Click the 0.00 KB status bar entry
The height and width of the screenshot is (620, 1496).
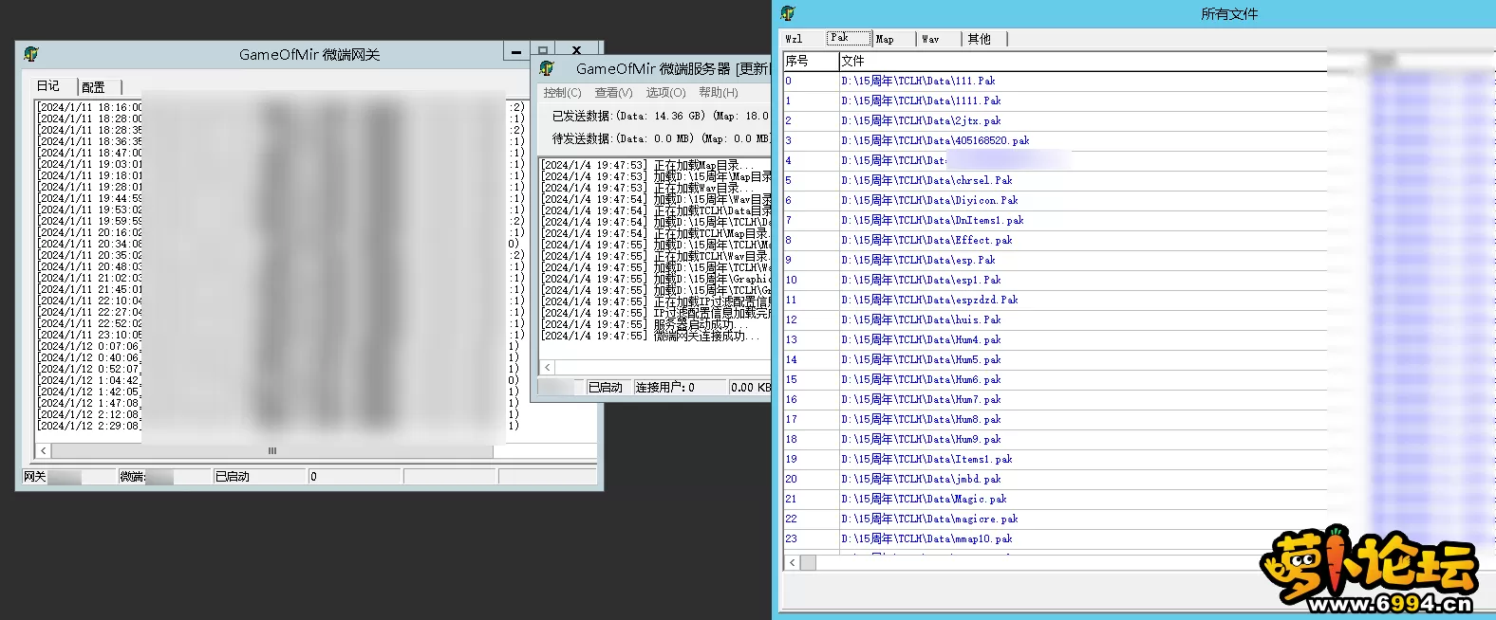point(750,387)
